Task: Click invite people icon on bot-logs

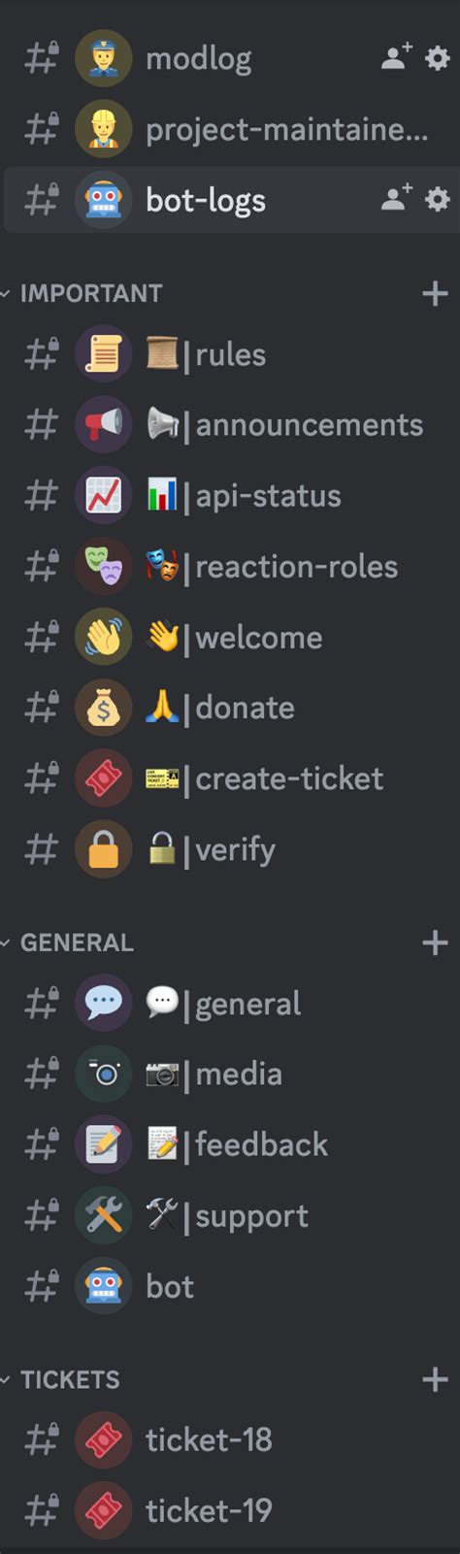Action: click(396, 198)
